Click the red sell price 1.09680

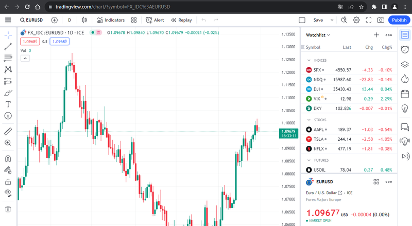pos(30,42)
